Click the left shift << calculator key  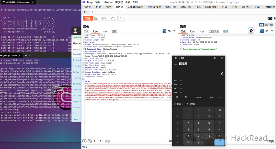(x=188, y=110)
